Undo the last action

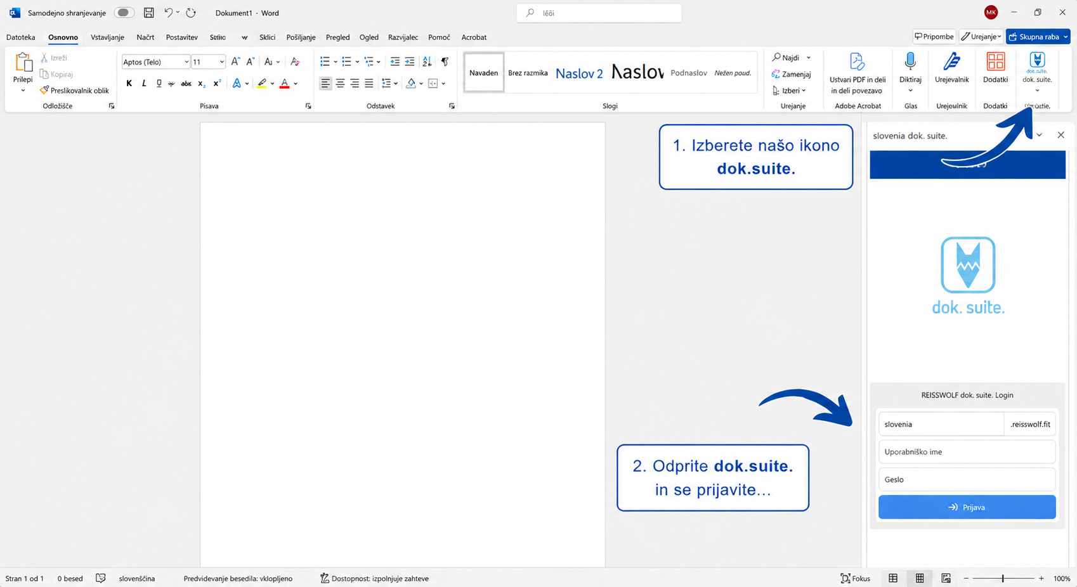pos(168,13)
